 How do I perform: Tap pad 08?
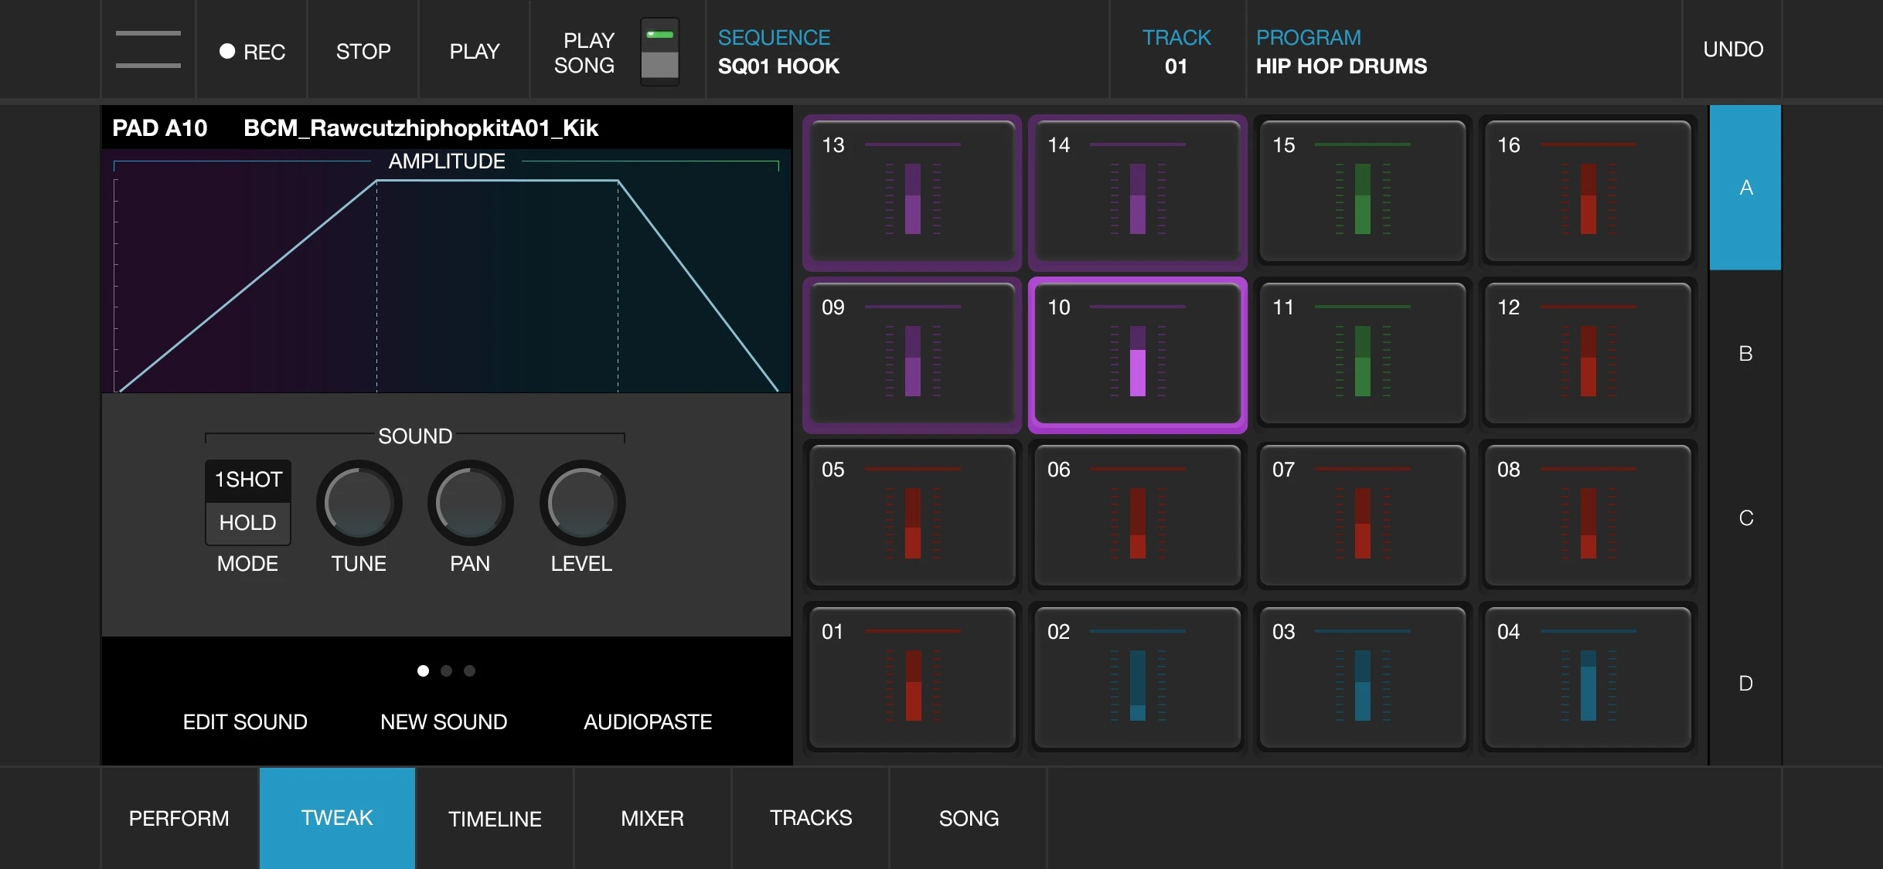(1588, 516)
